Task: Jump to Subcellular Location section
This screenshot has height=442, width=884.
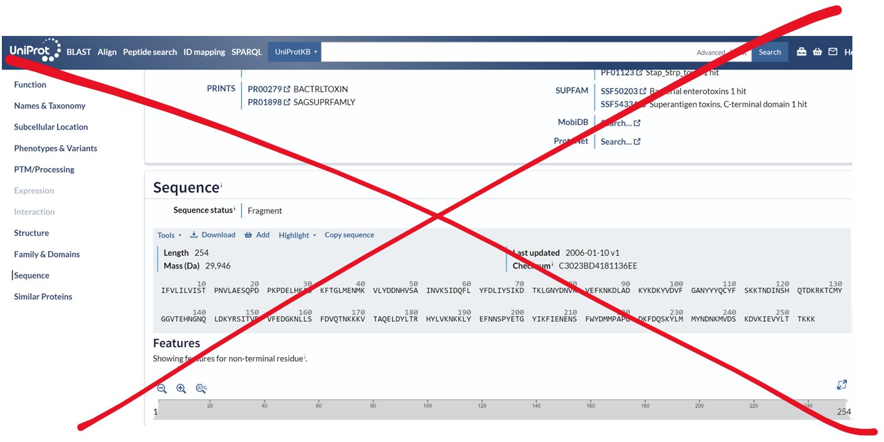Action: coord(51,127)
